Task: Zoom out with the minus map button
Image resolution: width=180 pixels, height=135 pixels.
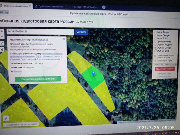Action: click(x=2, y=36)
